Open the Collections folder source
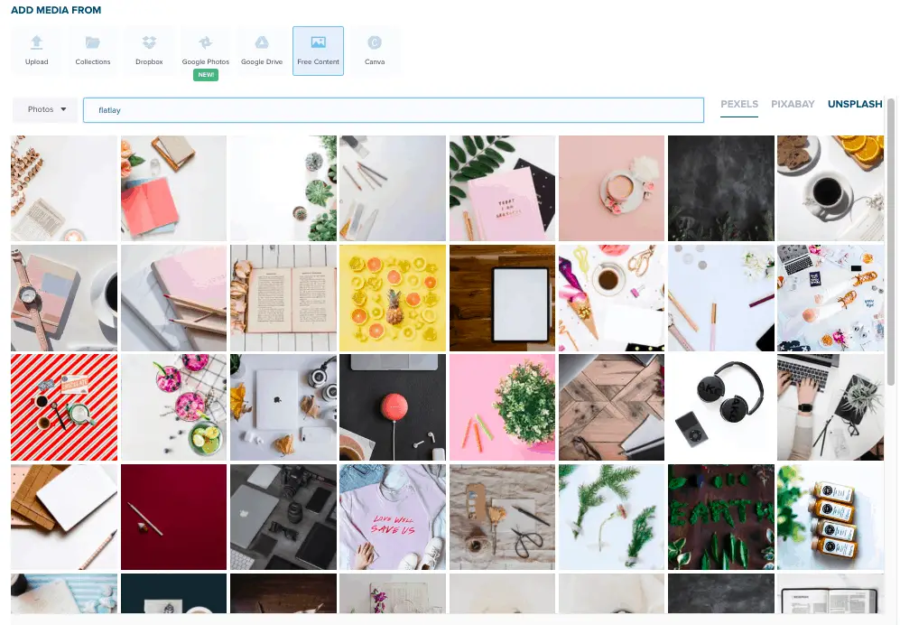The width and height of the screenshot is (900, 625). pyautogui.click(x=92, y=51)
